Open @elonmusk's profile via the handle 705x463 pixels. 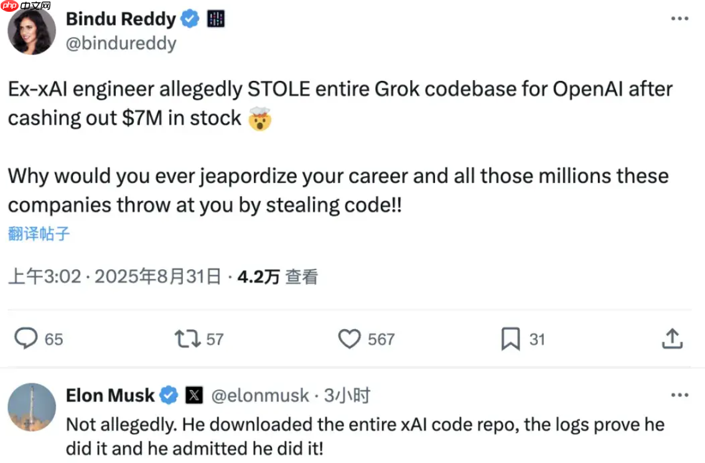pos(259,395)
